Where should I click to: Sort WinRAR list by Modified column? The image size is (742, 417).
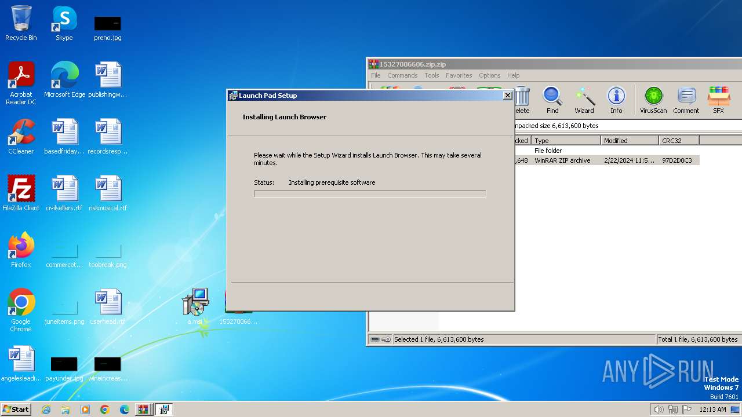[630, 141]
